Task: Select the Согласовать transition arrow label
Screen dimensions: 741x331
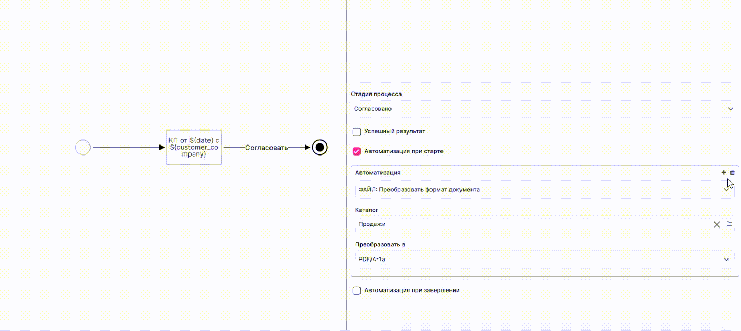Action: coord(267,148)
